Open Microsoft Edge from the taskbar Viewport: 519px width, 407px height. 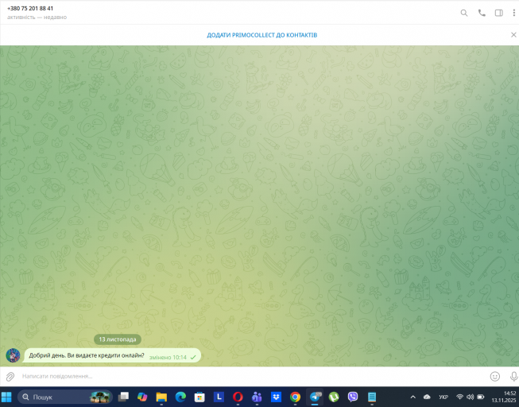tap(180, 397)
